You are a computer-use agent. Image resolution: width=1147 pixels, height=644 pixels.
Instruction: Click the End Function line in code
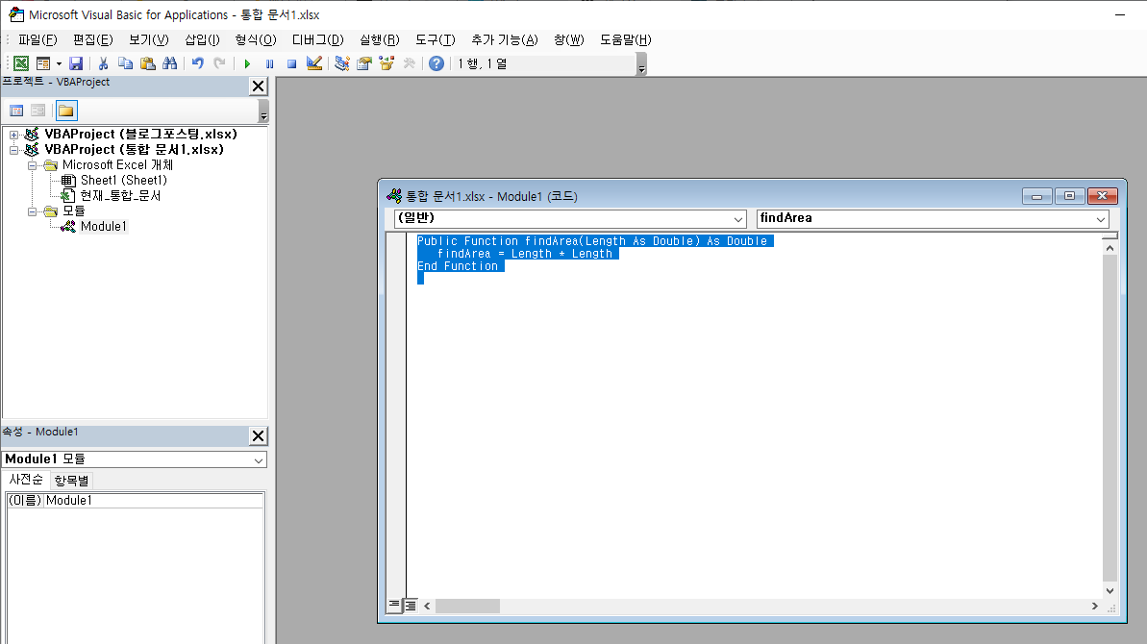click(458, 267)
